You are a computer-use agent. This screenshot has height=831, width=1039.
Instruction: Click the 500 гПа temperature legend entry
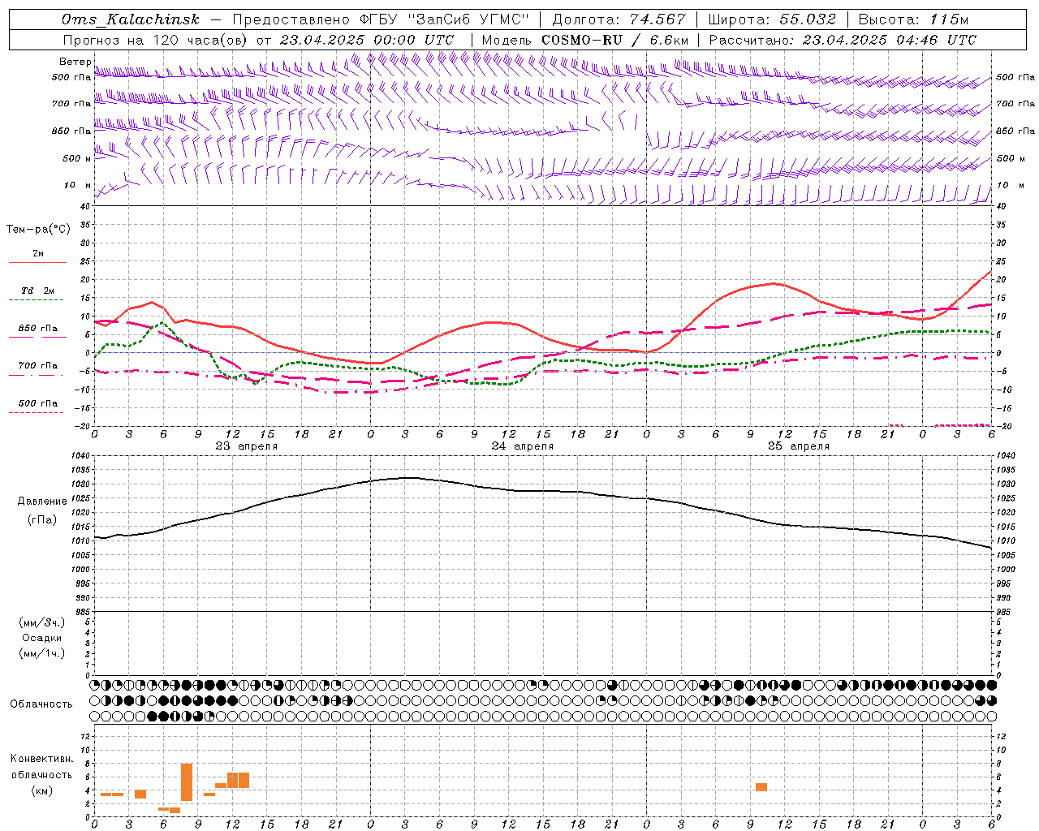(x=38, y=403)
